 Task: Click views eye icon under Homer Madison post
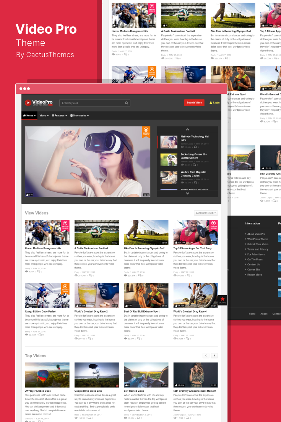pos(26,272)
